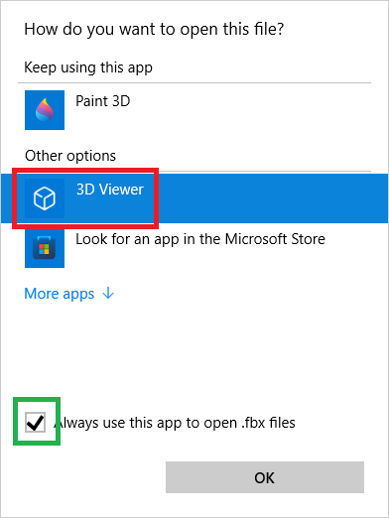Screen dimensions: 389x518
Task: Choose the 3D Viewer cube icon
Action: tap(45, 198)
